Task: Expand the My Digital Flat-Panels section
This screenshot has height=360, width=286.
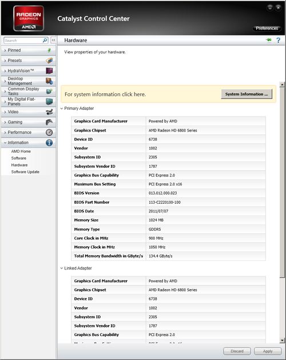Action: pos(28,101)
